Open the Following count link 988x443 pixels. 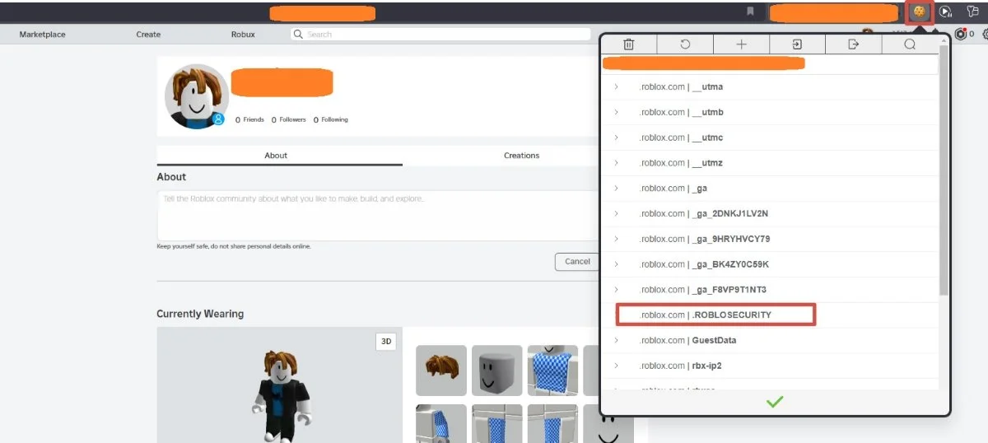(x=330, y=119)
